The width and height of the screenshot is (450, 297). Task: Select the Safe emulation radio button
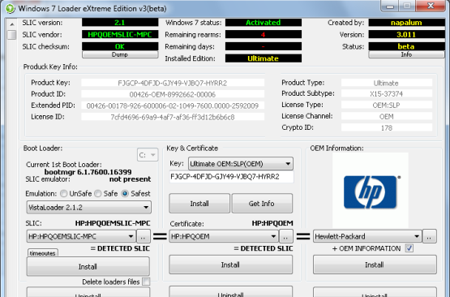point(98,194)
